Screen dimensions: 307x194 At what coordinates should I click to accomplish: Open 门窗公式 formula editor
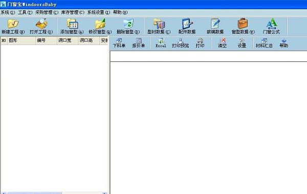pyautogui.click(x=271, y=26)
